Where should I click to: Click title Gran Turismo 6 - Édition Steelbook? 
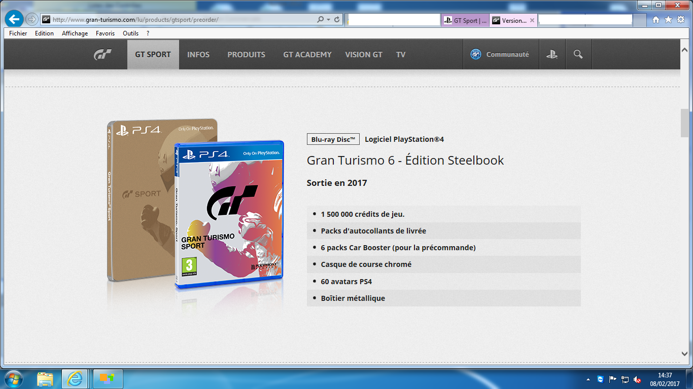pyautogui.click(x=405, y=161)
